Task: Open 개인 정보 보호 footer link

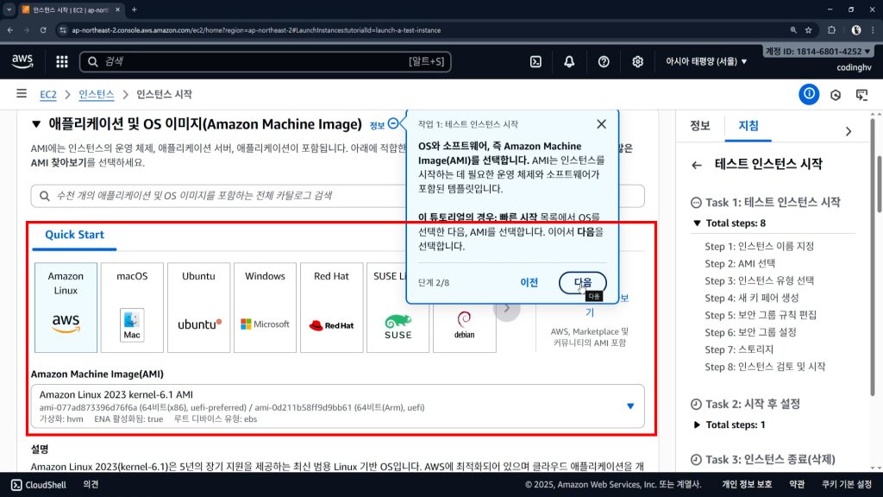Action: (x=747, y=485)
